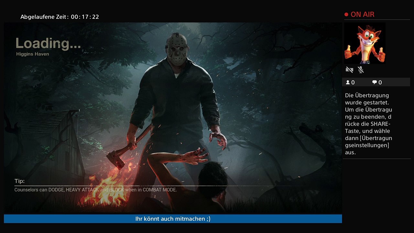Click the blue banner 'Ihr könnt auch mitmachen ;)'

point(173,219)
